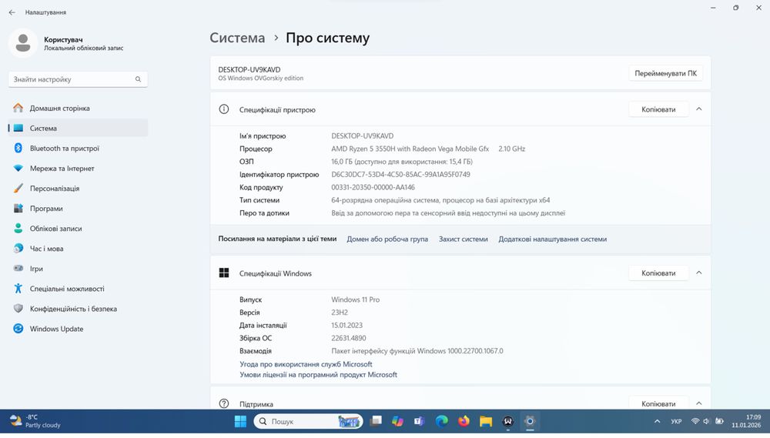Image resolution: width=770 pixels, height=438 pixels.
Task: Click the accessibility figure icon
Action: point(18,289)
